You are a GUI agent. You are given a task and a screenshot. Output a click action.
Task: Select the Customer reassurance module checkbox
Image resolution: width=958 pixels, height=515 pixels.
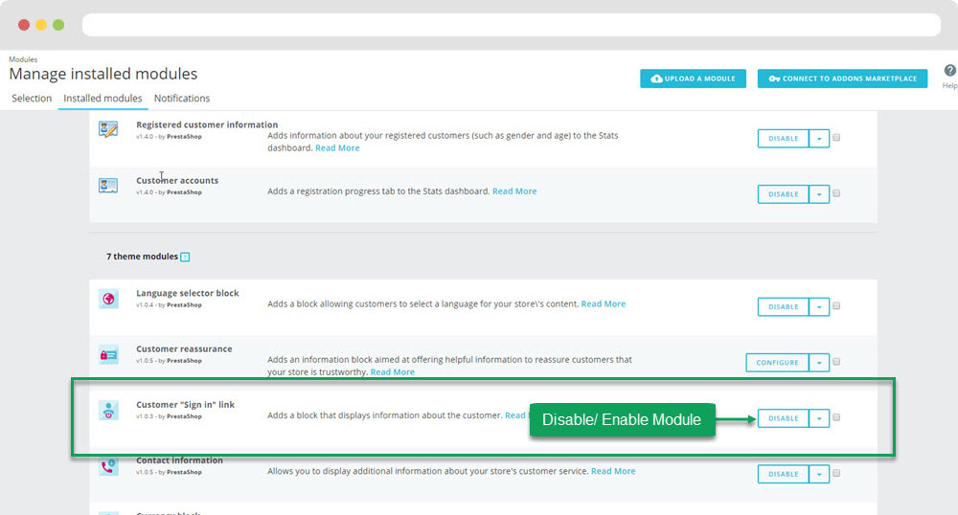836,362
